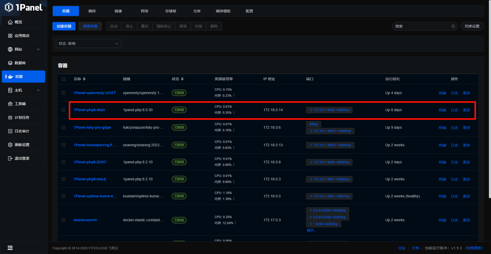Expand elasticsearch ports with 展开
Viewport: 491px width, 254px height.
pyautogui.click(x=312, y=230)
